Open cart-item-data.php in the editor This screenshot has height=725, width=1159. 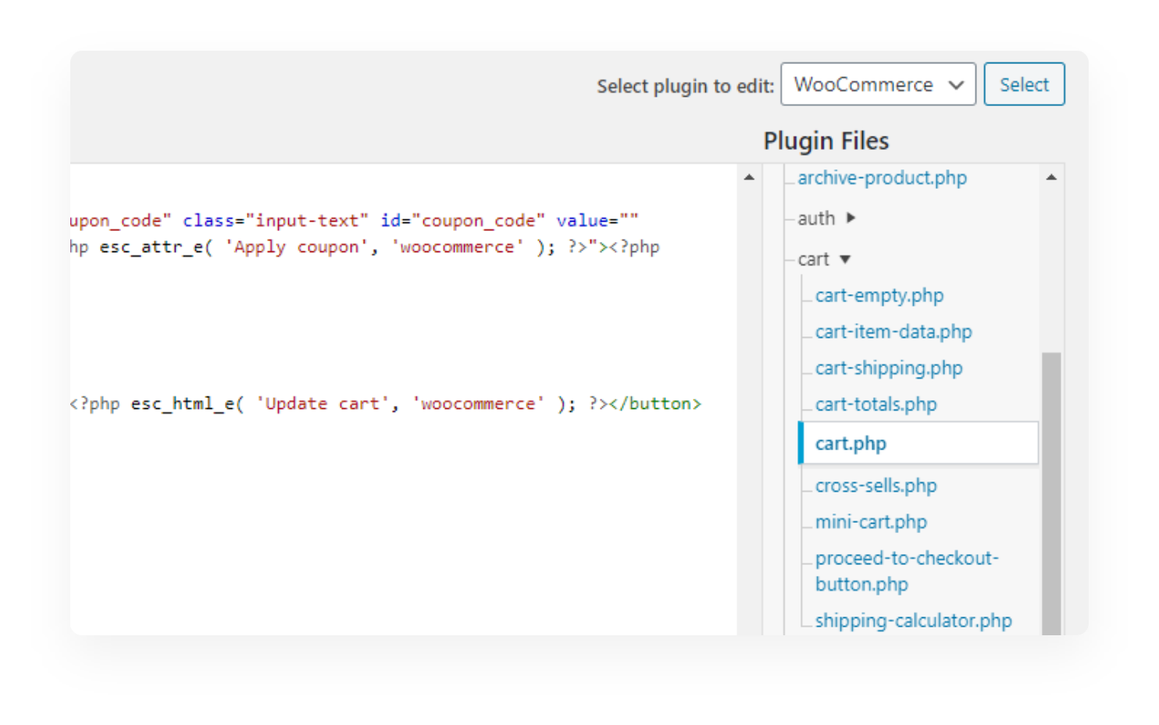893,332
